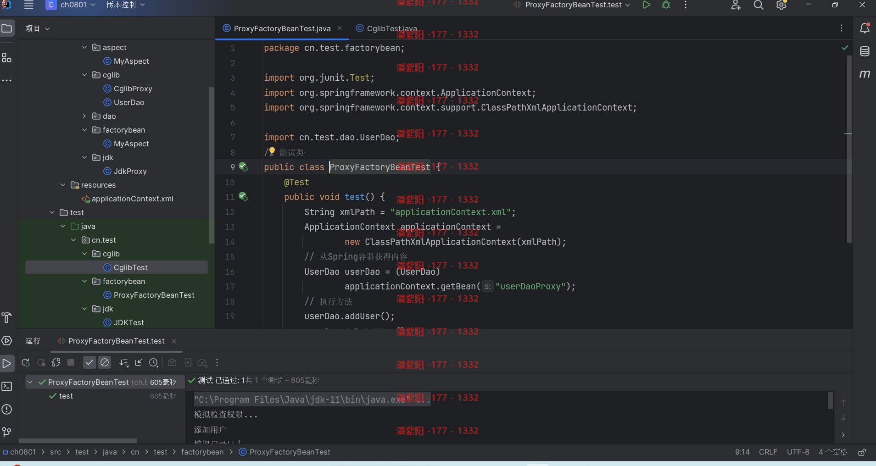Close the ProxyFactoryBeanTest.test run tab
The width and height of the screenshot is (876, 466).
click(174, 341)
